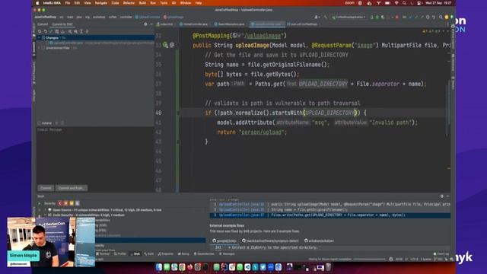The height and width of the screenshot is (274, 487).
Task: Enable the Amend checkbox
Action: pyautogui.click(x=39, y=123)
